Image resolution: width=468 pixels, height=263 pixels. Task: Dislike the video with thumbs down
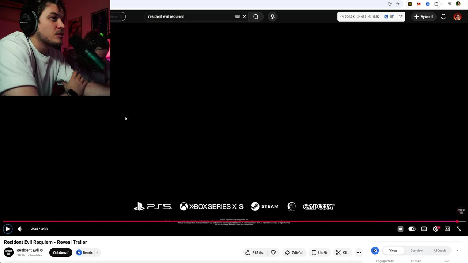tap(273, 252)
